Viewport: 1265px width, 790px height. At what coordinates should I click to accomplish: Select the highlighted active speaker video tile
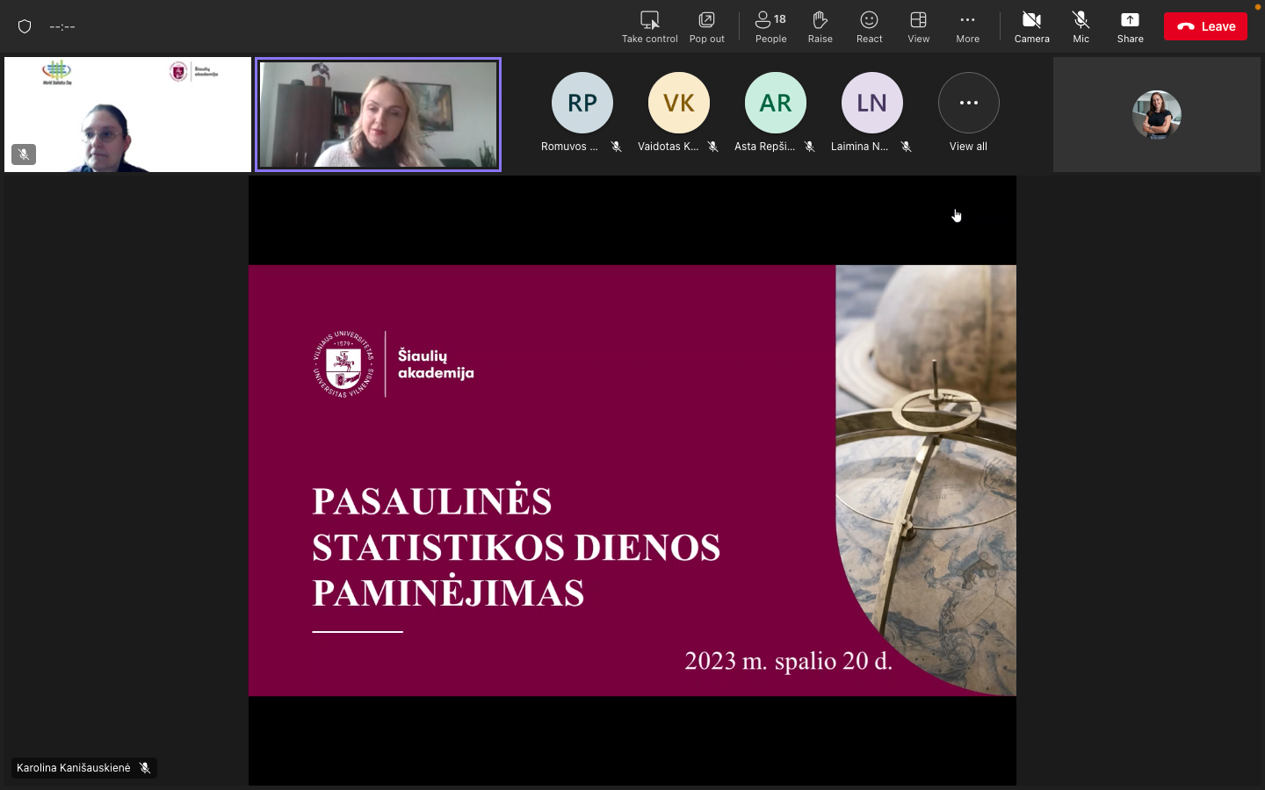pos(378,114)
